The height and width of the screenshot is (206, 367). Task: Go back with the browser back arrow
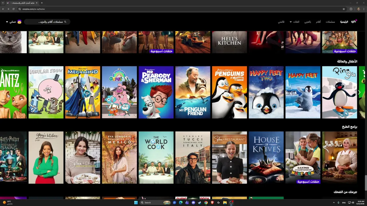[3, 9]
